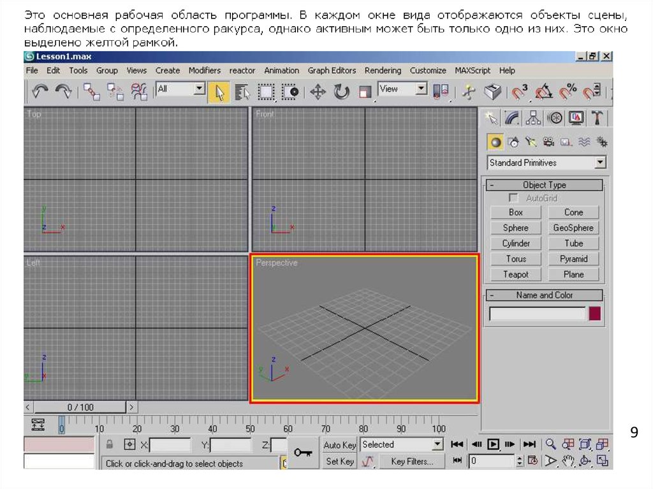Click the Teapot primitive button
The height and width of the screenshot is (489, 653).
point(515,275)
